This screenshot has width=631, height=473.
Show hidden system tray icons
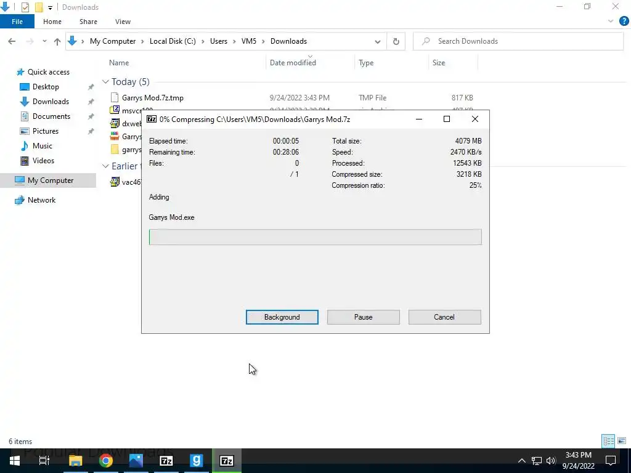tap(521, 461)
